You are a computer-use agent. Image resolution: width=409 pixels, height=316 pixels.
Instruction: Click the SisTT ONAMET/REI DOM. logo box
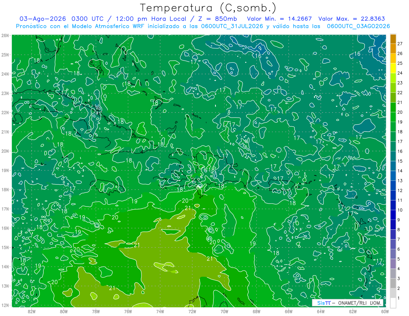(x=348, y=303)
